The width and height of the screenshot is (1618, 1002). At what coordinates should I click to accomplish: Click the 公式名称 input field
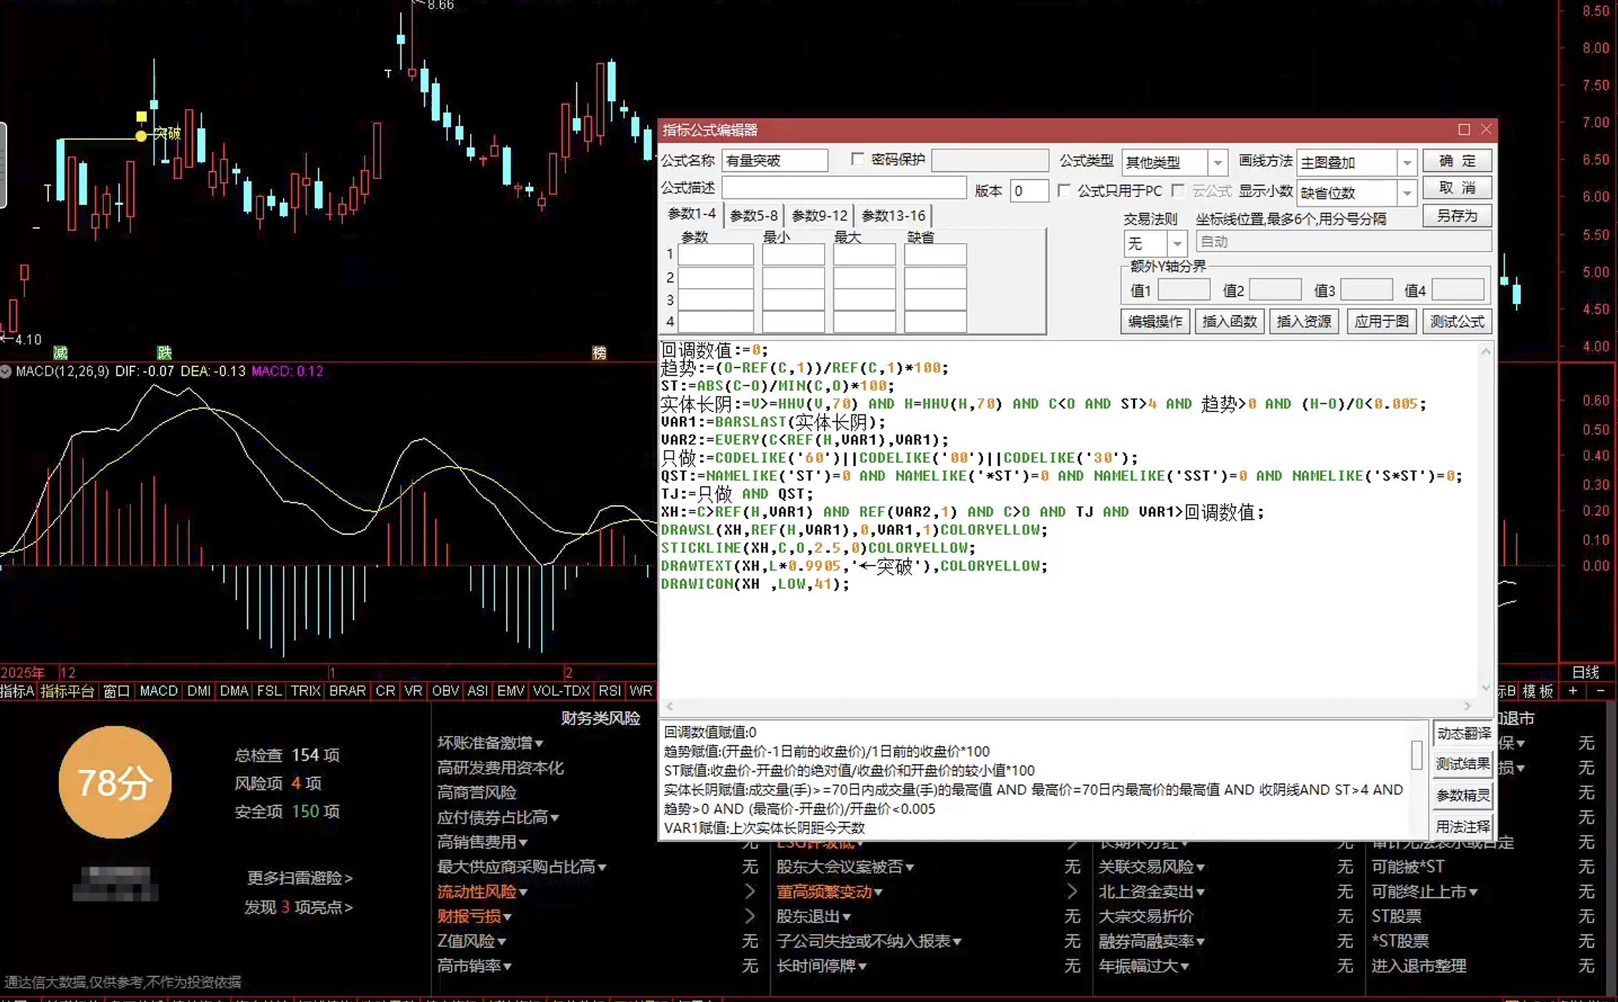pyautogui.click(x=775, y=161)
